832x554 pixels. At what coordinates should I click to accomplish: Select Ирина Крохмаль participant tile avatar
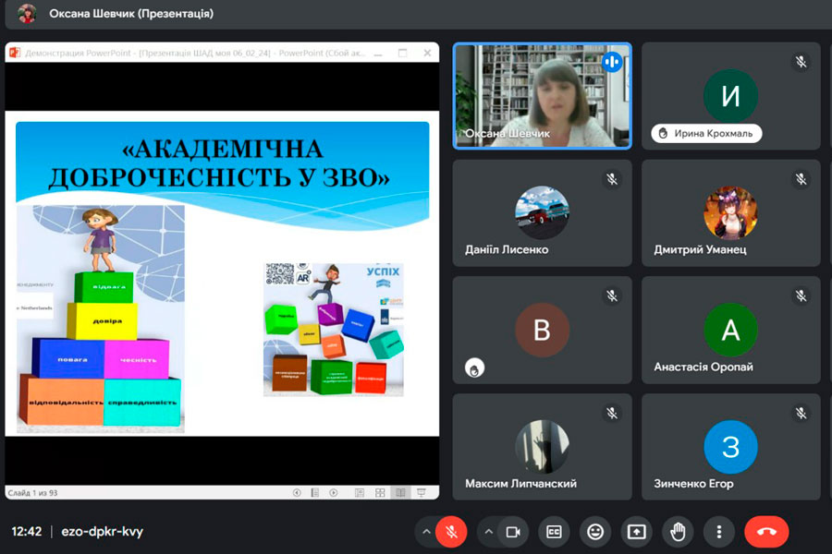[x=730, y=96]
